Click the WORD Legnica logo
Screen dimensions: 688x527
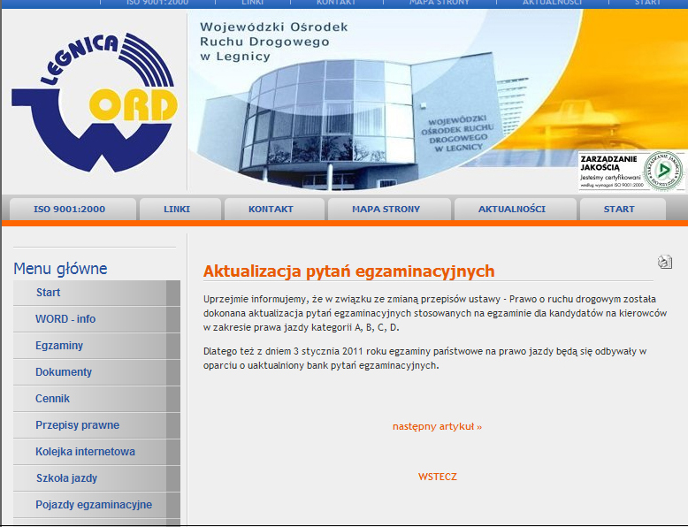coord(95,102)
